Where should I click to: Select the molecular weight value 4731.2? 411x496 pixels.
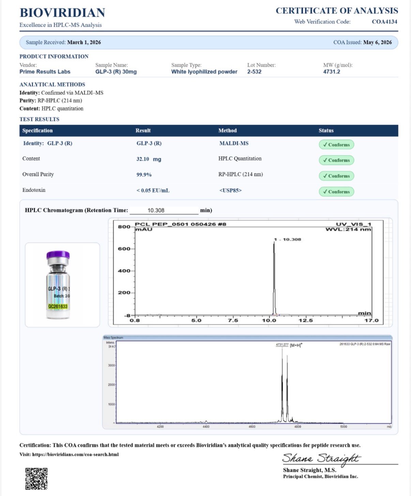[332, 72]
